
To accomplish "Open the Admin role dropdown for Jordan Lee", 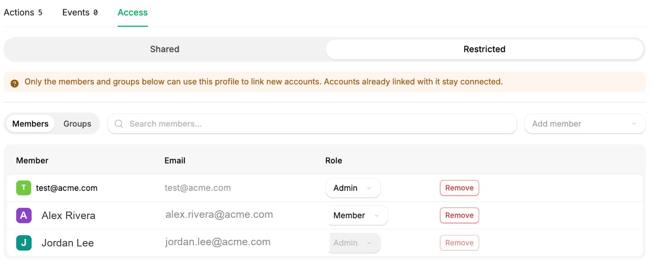I will point(355,243).
